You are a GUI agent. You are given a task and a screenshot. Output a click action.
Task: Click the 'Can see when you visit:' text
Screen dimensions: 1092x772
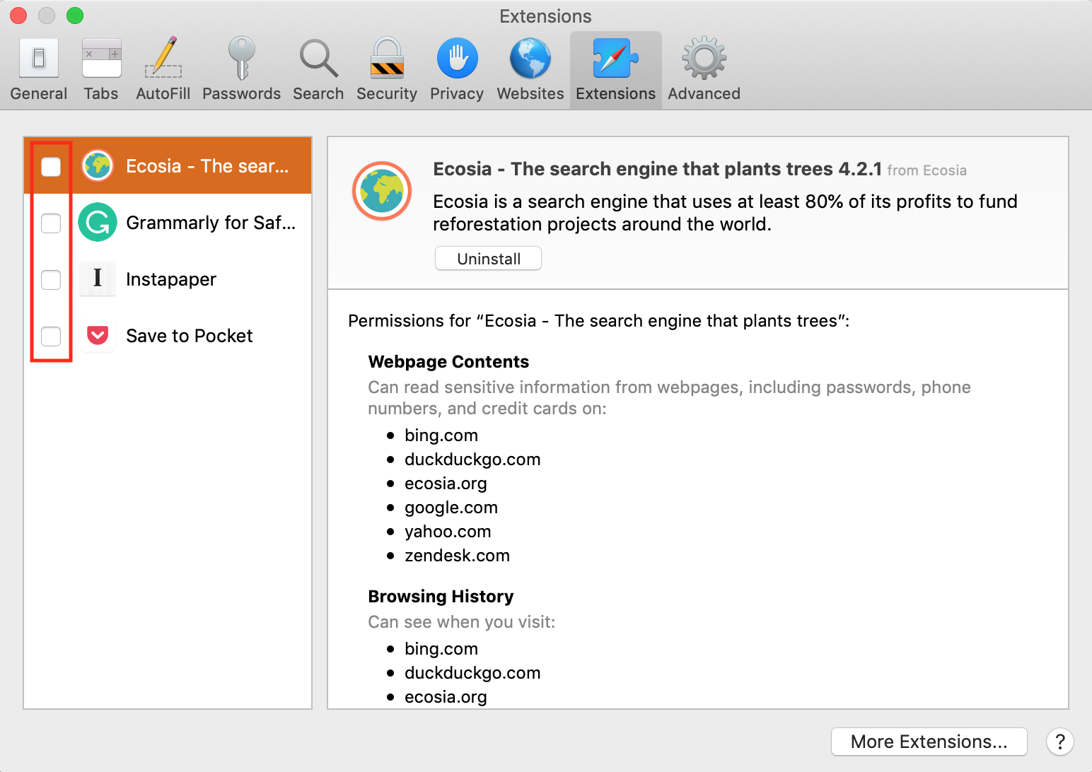[462, 622]
